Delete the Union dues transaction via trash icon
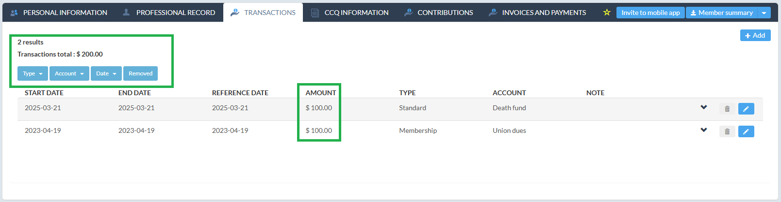The height and width of the screenshot is (202, 781). (727, 131)
